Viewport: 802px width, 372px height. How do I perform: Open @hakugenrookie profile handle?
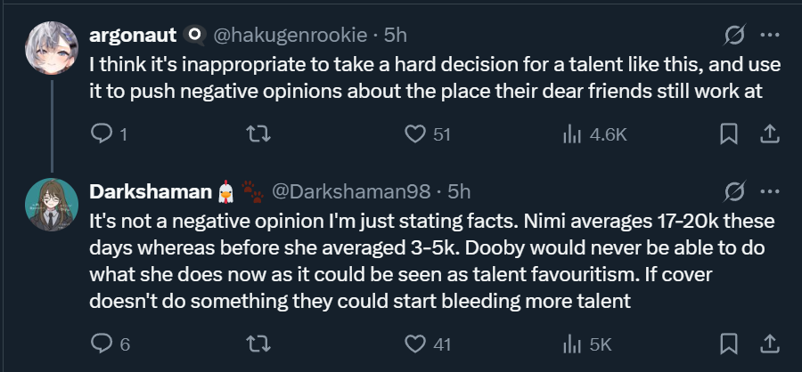pyautogui.click(x=290, y=36)
